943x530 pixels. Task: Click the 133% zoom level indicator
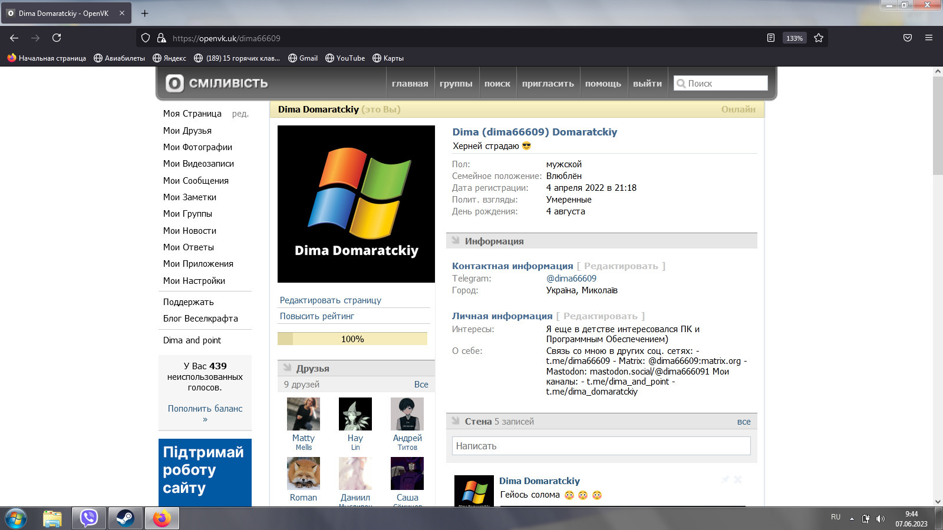tap(794, 38)
